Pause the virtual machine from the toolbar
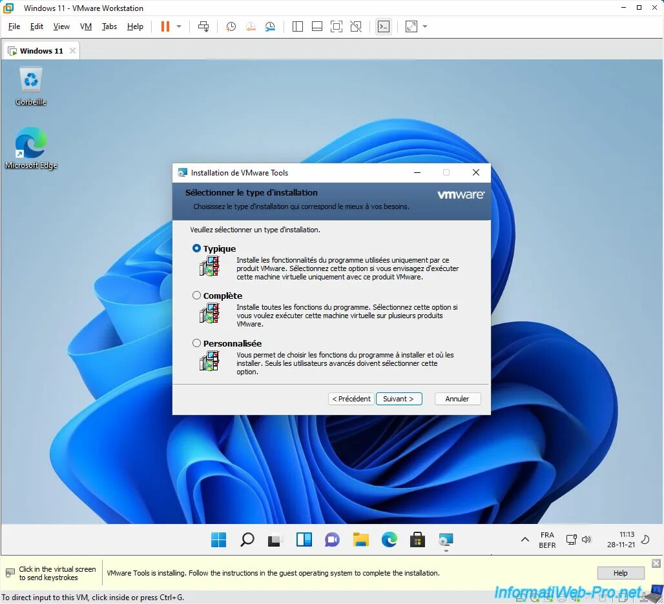 point(165,26)
